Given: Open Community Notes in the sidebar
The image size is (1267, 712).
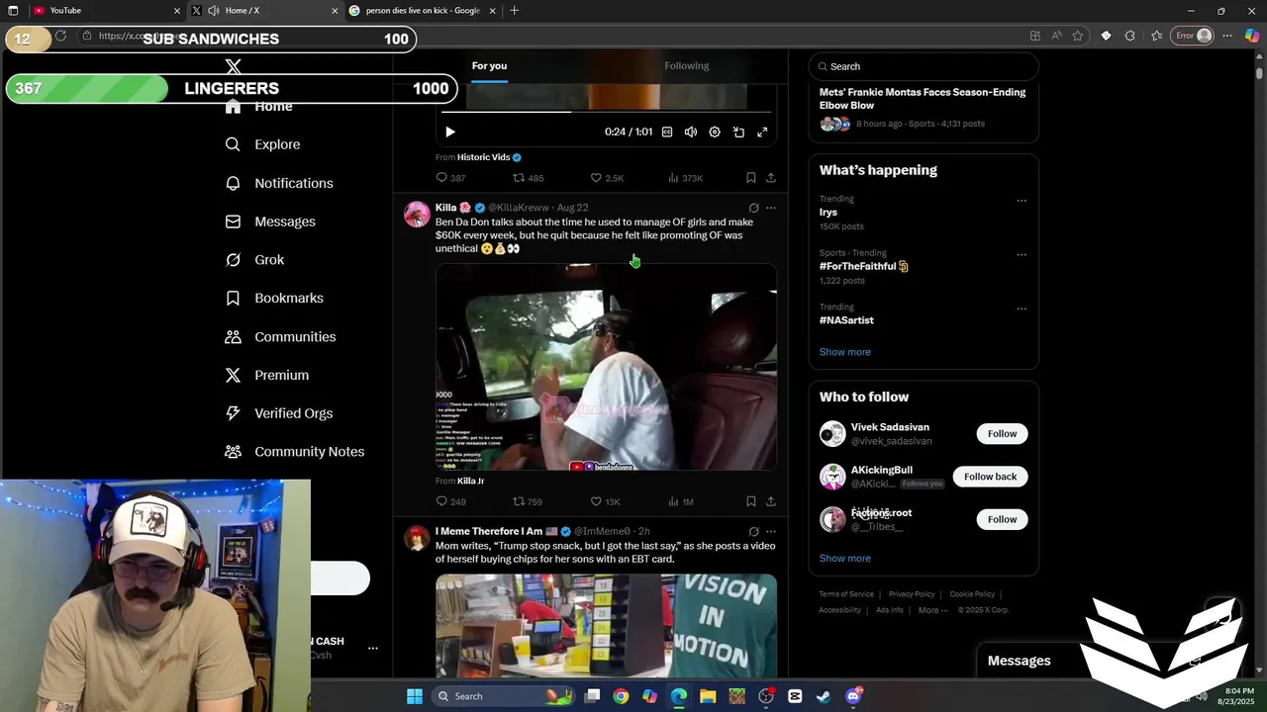Looking at the screenshot, I should coord(294,451).
